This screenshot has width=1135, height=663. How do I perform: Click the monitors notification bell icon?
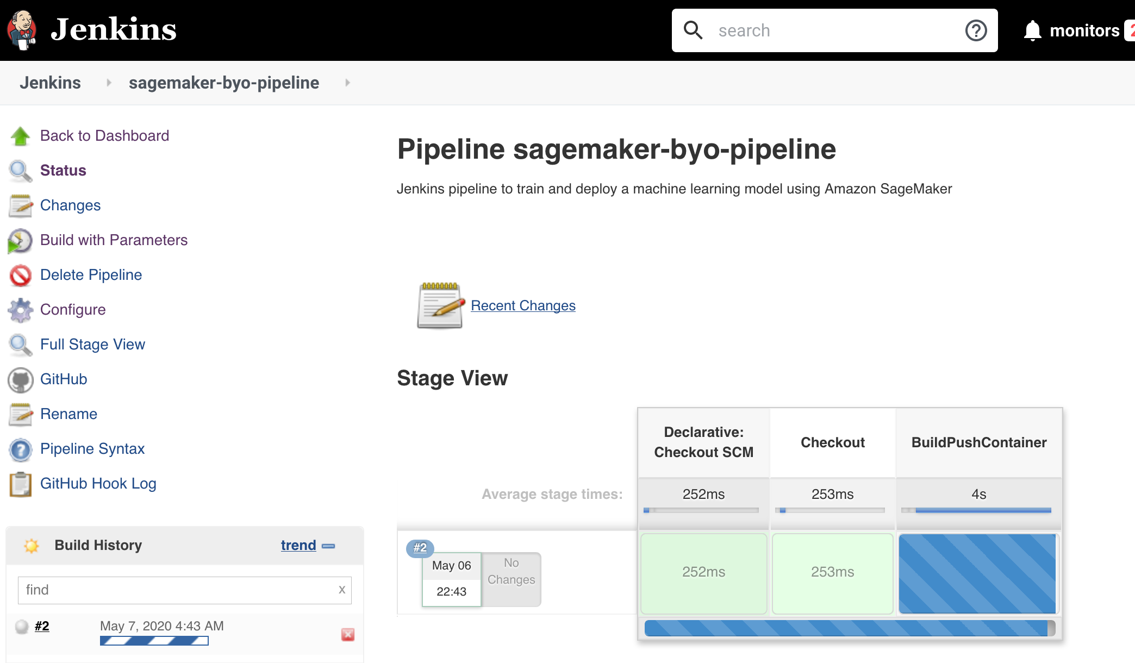[x=1032, y=30]
